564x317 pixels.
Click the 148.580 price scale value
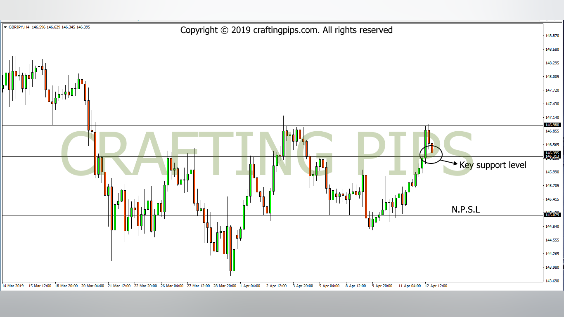click(x=552, y=50)
